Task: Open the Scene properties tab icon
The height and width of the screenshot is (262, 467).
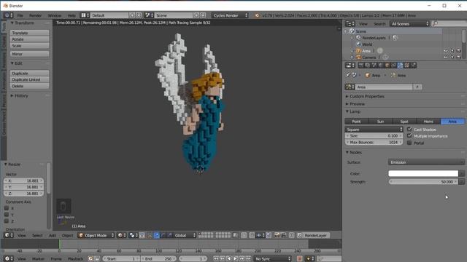Action: (x=374, y=65)
